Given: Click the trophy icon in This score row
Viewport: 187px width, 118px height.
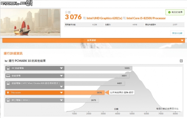Looking at the screenshot, I should (8, 93).
